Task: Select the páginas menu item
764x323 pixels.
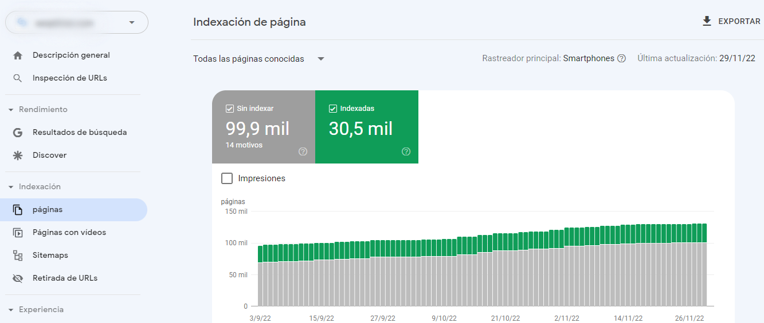Action: click(48, 210)
